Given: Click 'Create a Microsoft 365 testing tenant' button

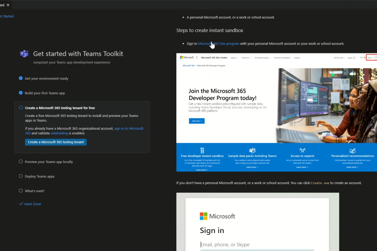Looking at the screenshot, I should pyautogui.click(x=56, y=142).
